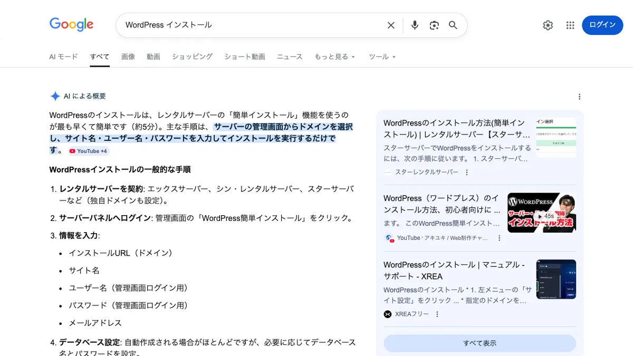Click the XREA result thumbnail
Image resolution: width=633 pixels, height=356 pixels.
click(x=556, y=280)
